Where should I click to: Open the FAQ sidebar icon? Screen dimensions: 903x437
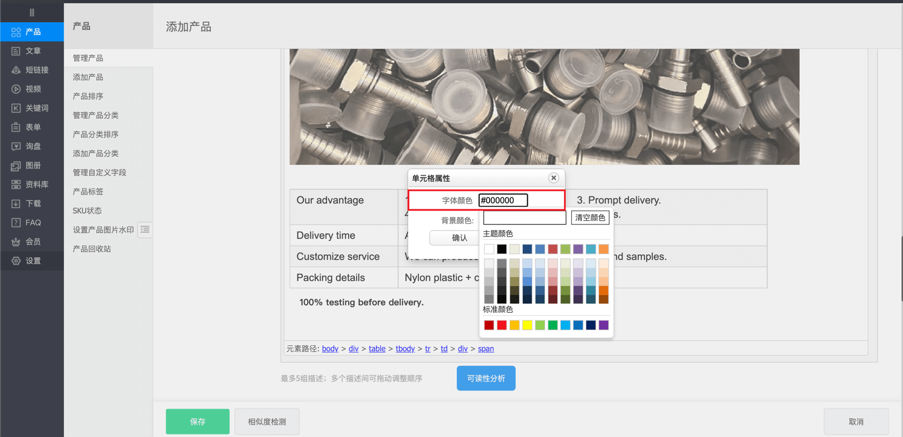coord(16,223)
